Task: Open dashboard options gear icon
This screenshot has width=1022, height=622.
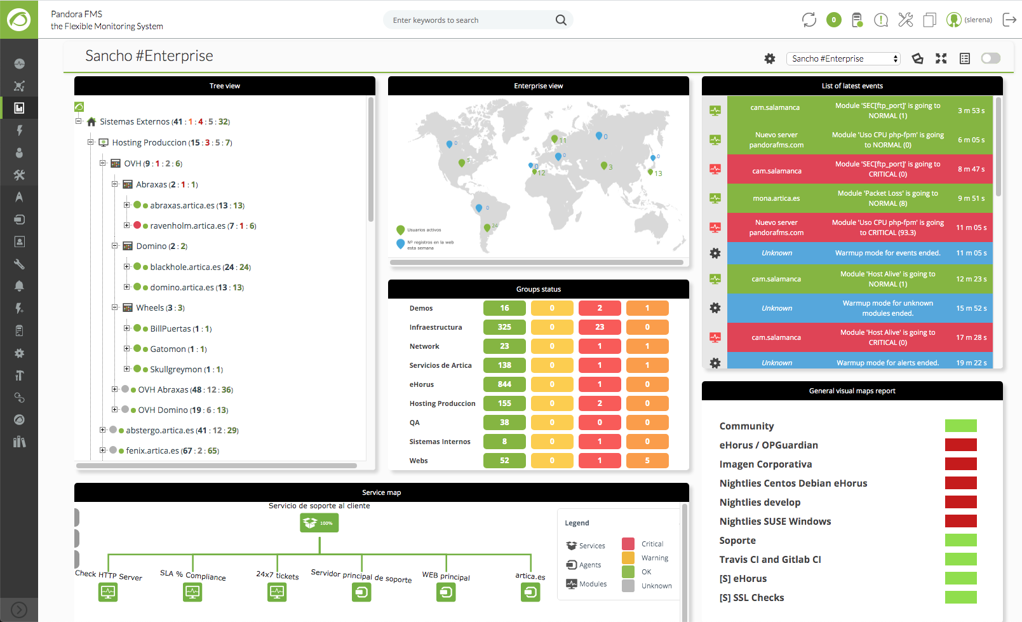Action: coord(770,58)
